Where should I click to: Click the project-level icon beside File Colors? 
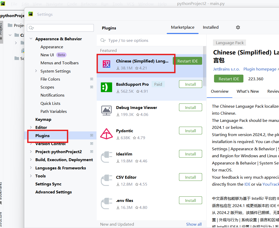tap(92, 79)
